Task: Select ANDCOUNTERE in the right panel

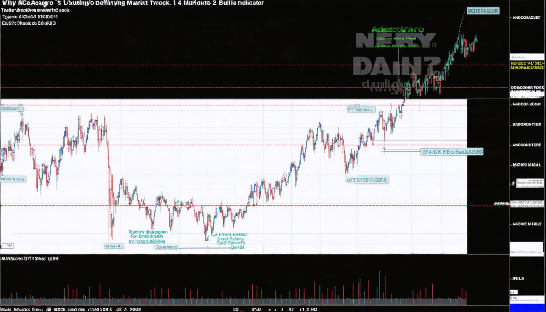Action: [x=527, y=145]
